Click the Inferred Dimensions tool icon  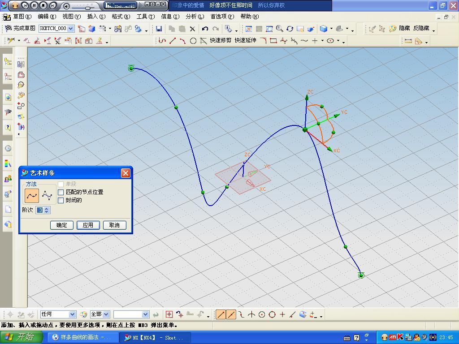tap(11, 41)
